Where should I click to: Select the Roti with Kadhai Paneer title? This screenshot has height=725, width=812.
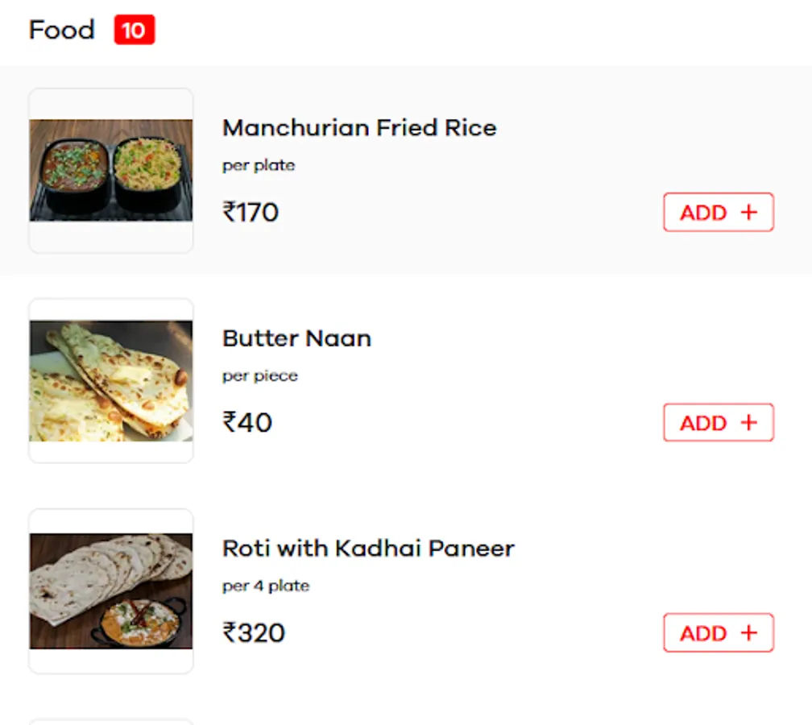pyautogui.click(x=368, y=549)
